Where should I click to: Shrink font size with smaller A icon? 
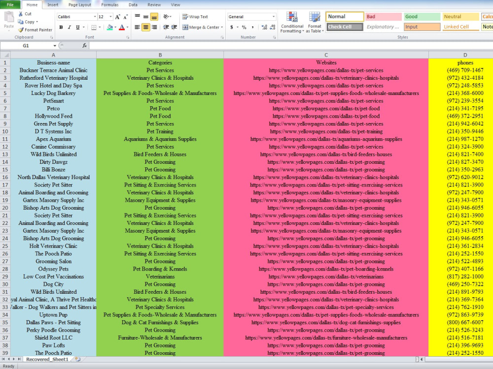point(125,17)
